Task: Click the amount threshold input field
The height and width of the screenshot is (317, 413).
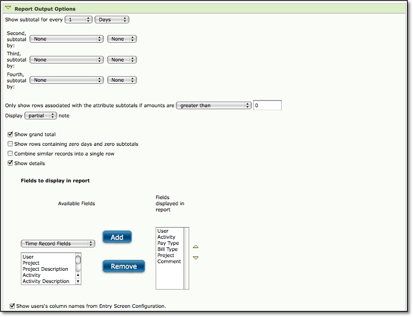Action: (x=268, y=105)
